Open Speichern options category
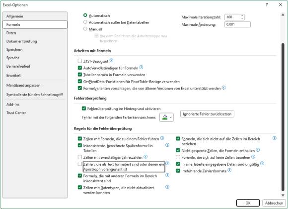This screenshot has height=209, width=288. (x=35, y=50)
